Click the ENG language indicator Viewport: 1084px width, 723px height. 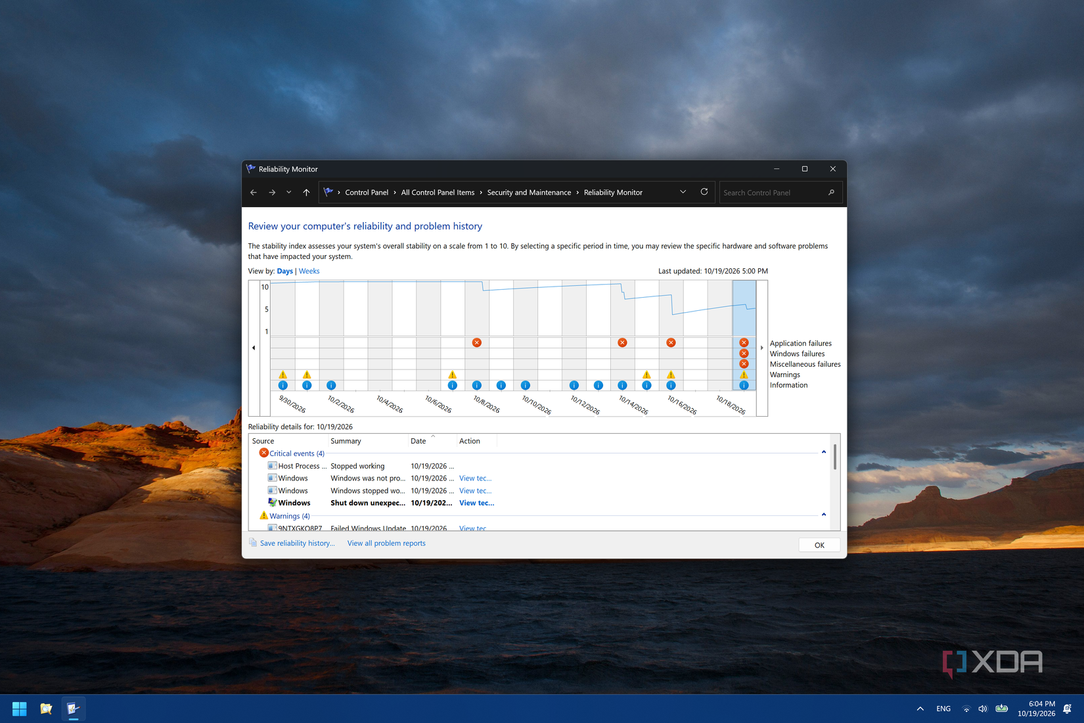coord(943,709)
